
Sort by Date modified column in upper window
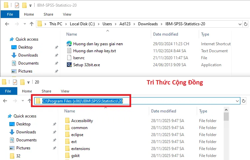165,34
